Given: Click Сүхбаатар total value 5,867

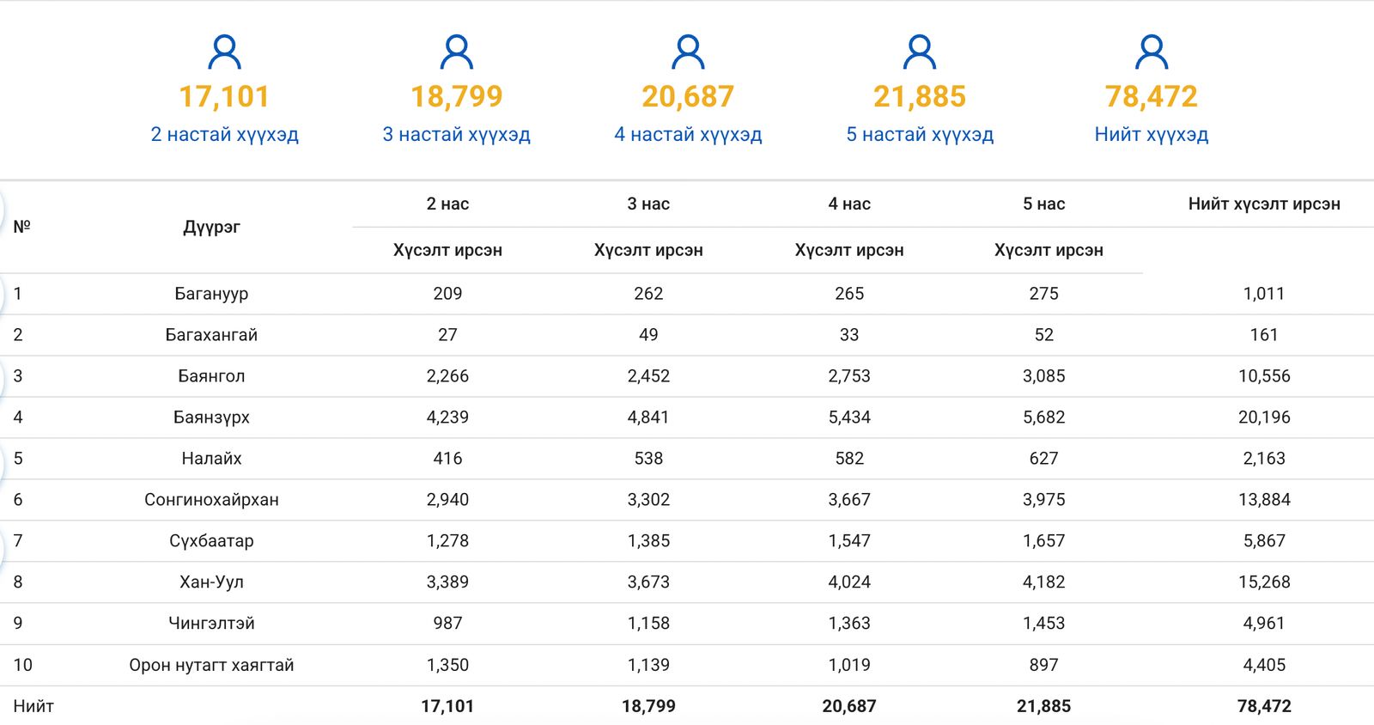Looking at the screenshot, I should click(x=1264, y=541).
